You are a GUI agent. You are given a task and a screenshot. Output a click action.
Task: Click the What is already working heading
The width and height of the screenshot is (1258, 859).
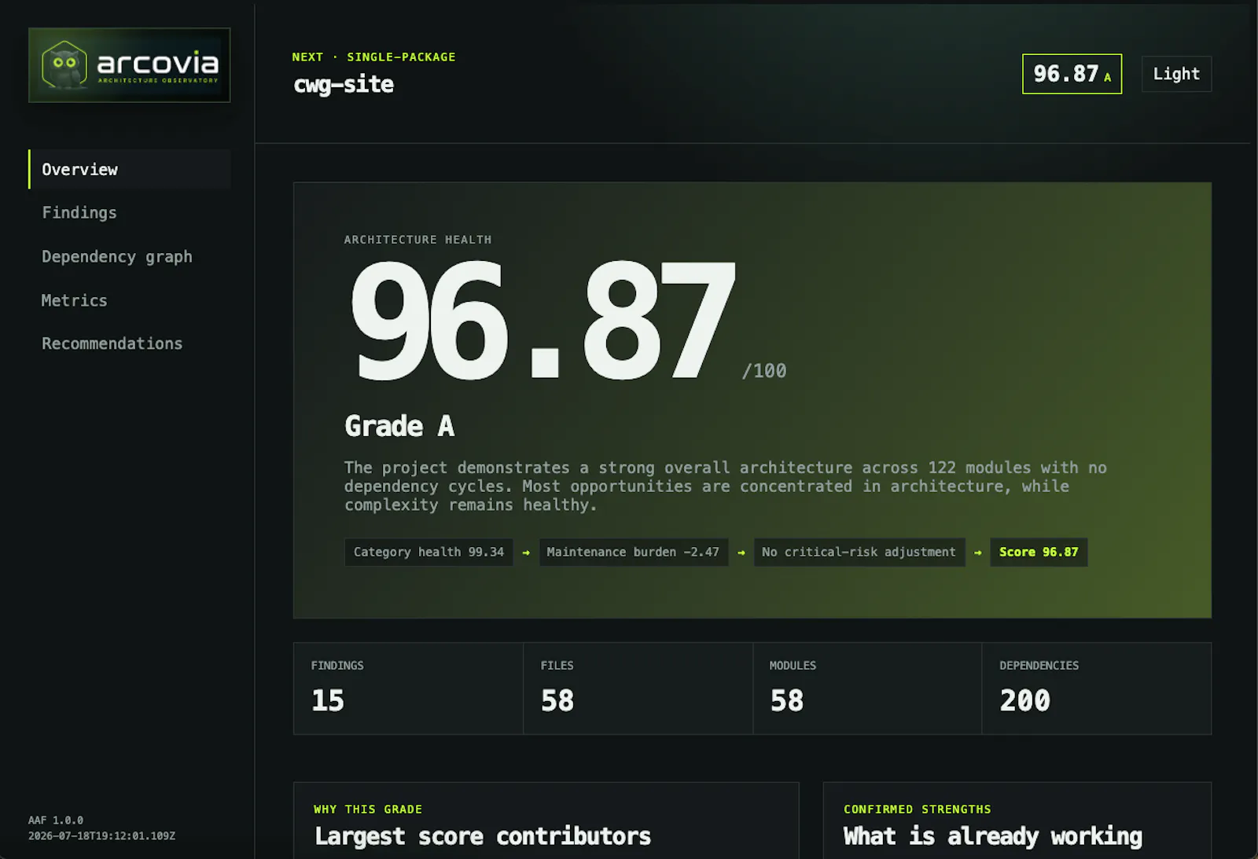pos(992,836)
